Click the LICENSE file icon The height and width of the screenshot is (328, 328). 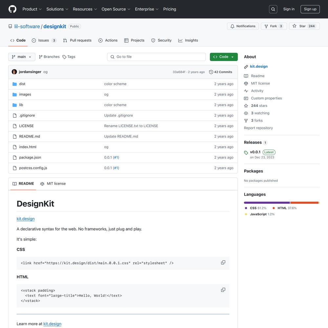point(15,126)
